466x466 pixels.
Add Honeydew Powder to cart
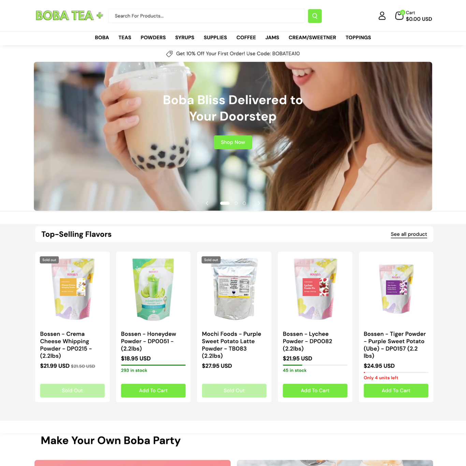[153, 391]
